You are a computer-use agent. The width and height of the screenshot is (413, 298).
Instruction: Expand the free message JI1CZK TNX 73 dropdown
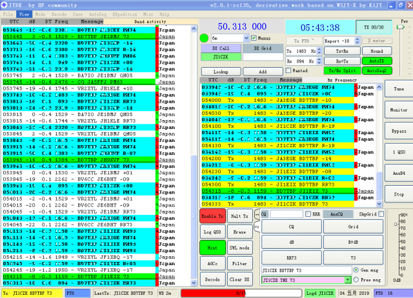pyautogui.click(x=348, y=280)
